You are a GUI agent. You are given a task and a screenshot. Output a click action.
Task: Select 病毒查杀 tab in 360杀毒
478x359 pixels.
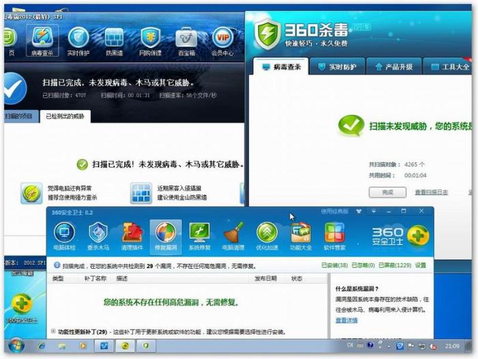[281, 66]
